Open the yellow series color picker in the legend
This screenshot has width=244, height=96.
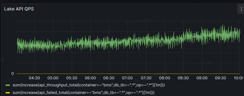point(8,93)
